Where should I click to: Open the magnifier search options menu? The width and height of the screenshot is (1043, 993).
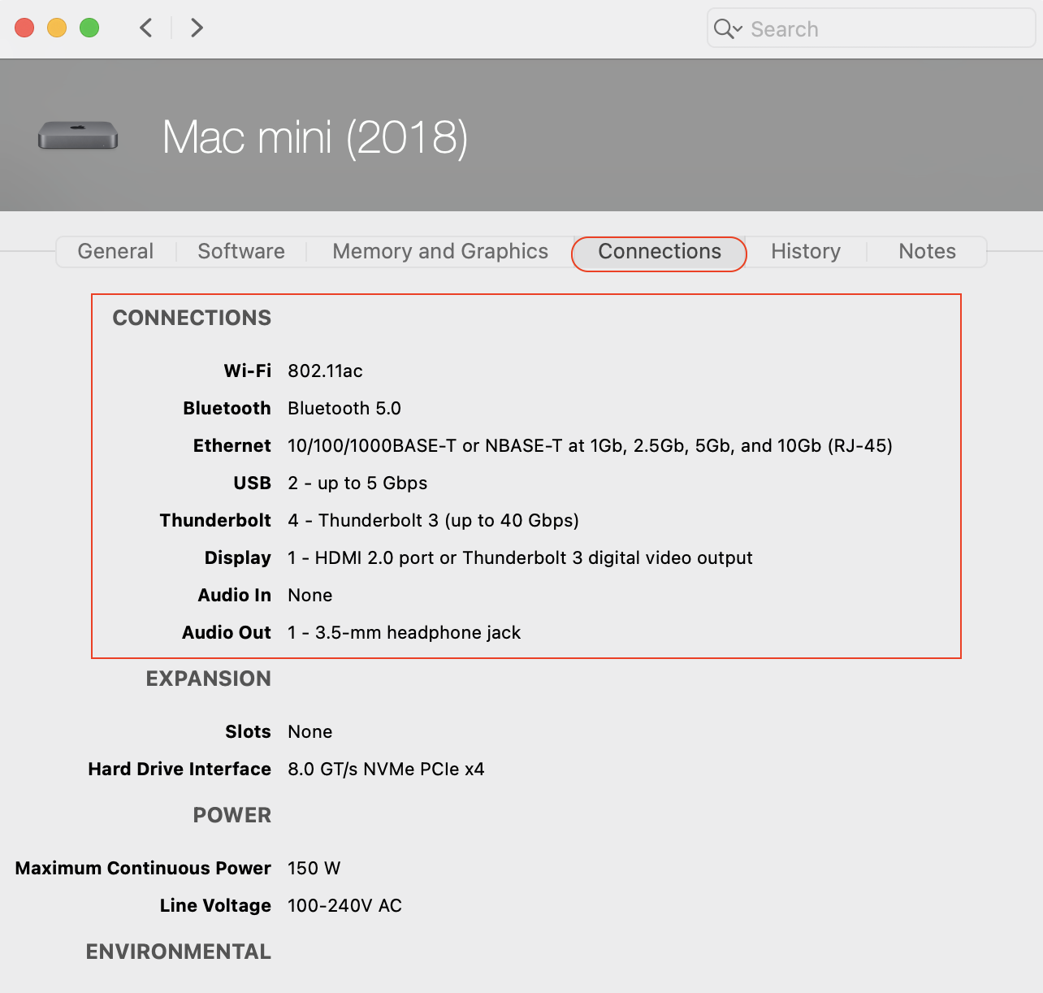coord(728,29)
